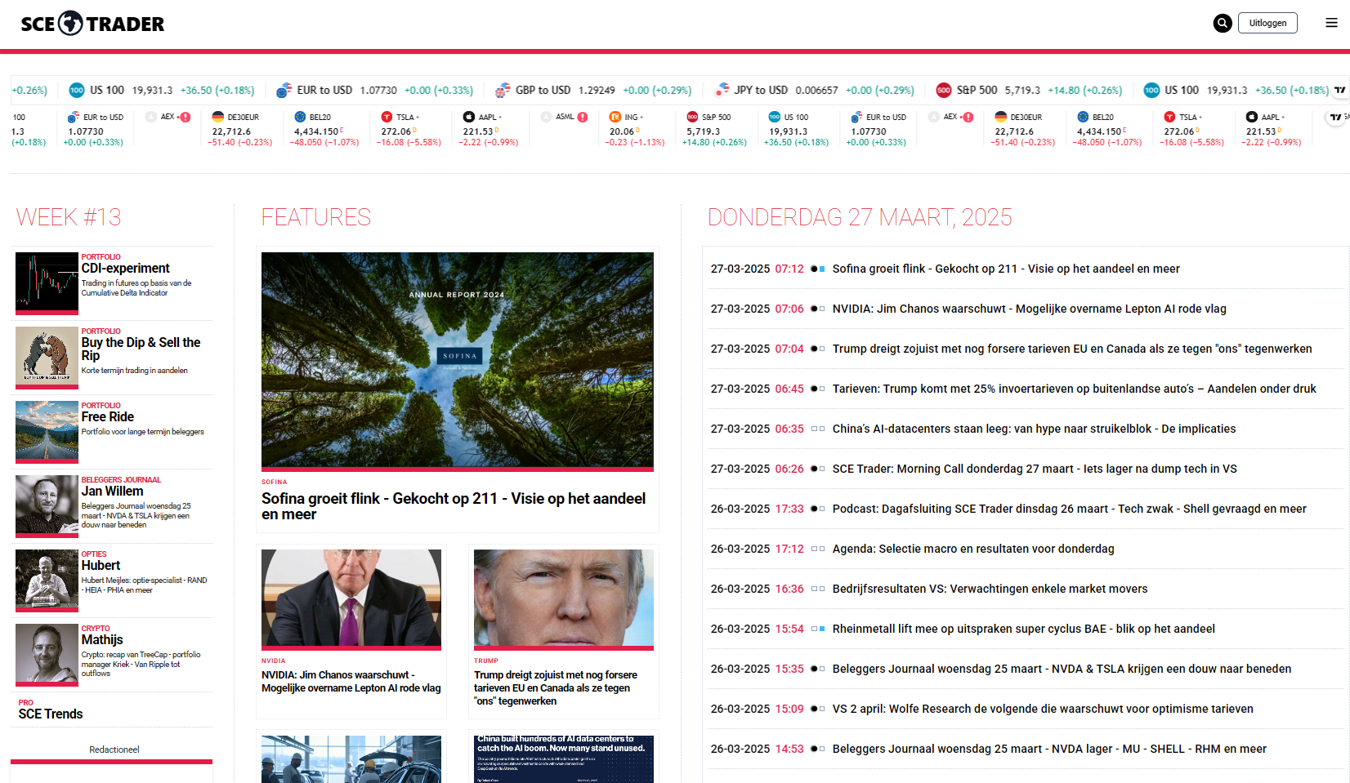Open the Jan Willem portrait thumbnail

[x=47, y=506]
